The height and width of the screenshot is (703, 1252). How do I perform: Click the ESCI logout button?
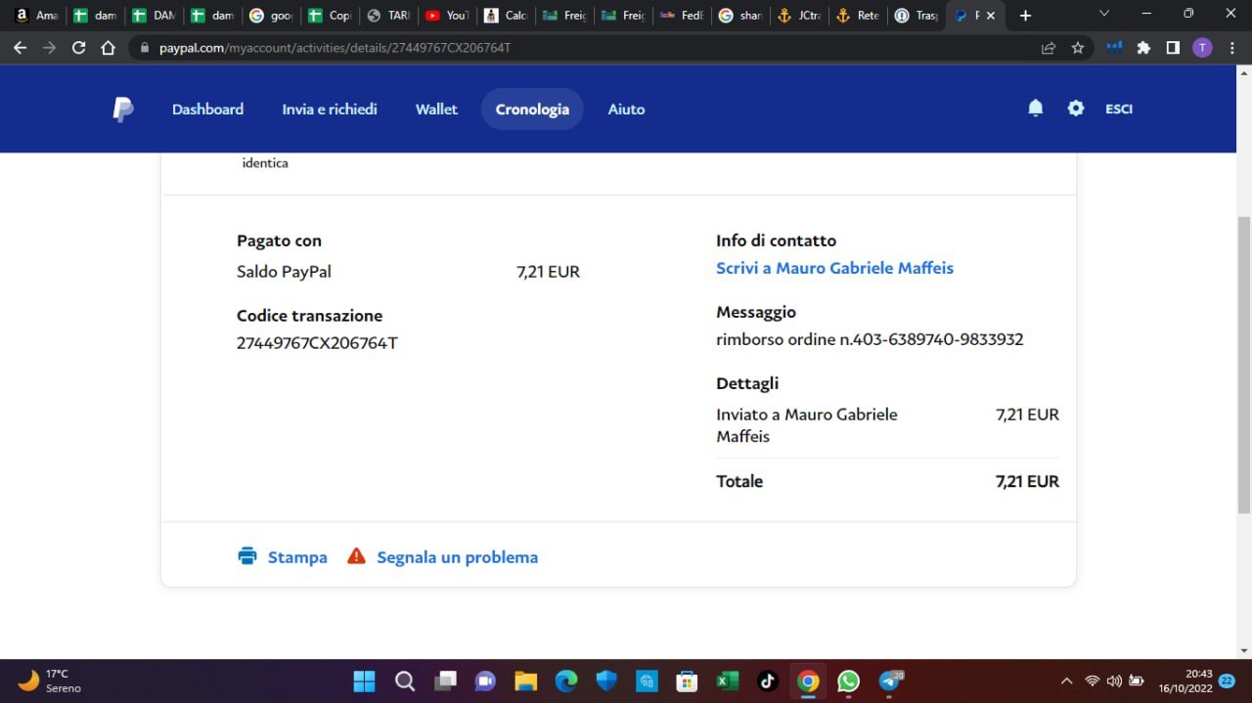1119,110
